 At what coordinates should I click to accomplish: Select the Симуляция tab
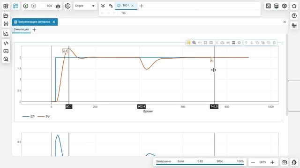tap(21, 29)
